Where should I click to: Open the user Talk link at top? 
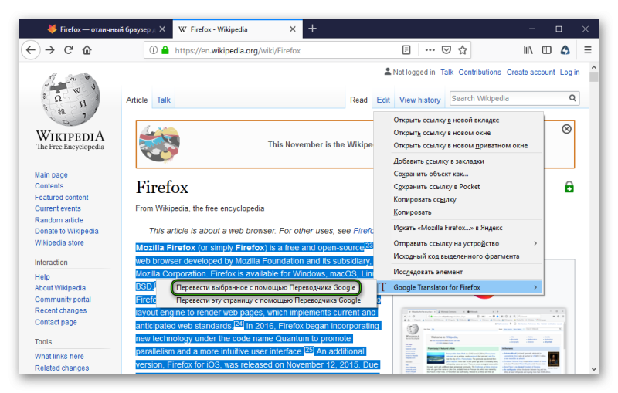tap(447, 72)
